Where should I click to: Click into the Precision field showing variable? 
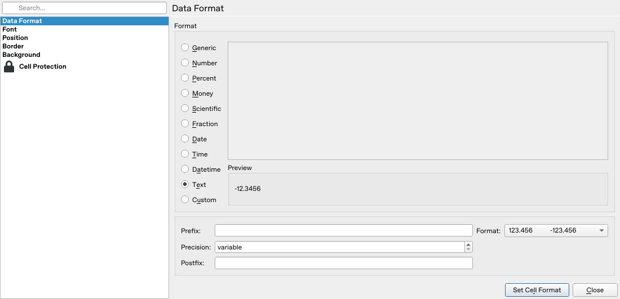point(340,247)
